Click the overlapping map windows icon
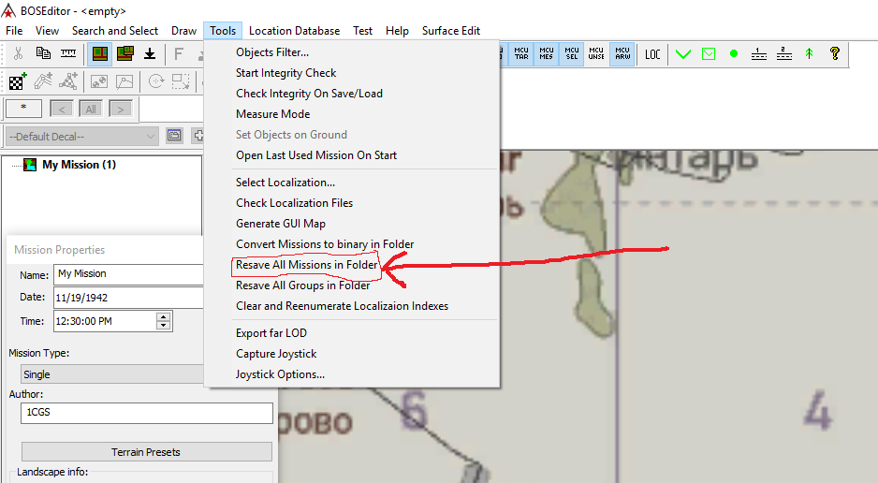Image resolution: width=878 pixels, height=483 pixels. pos(124,53)
